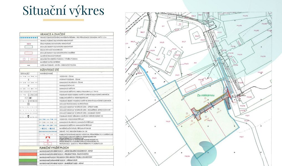Click the existing cadastre object rectangle symbol

pos(29,47)
